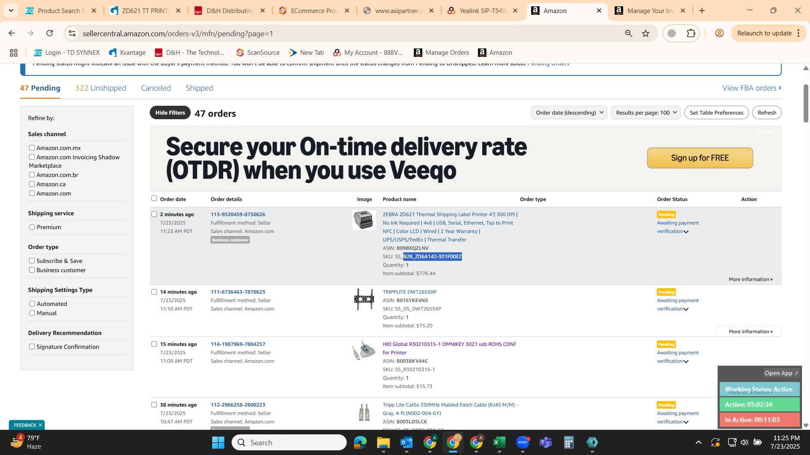Open the volume control in system tray
The width and height of the screenshot is (810, 455).
[744, 442]
